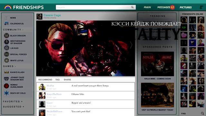Open the SonyaTheBlade username link

pos(54,94)
